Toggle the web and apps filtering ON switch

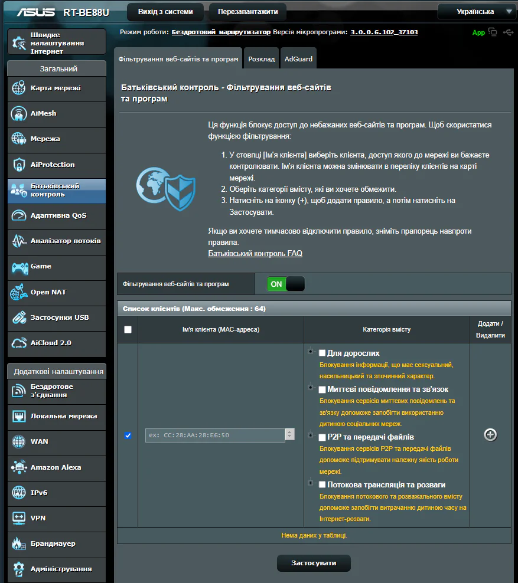[285, 284]
